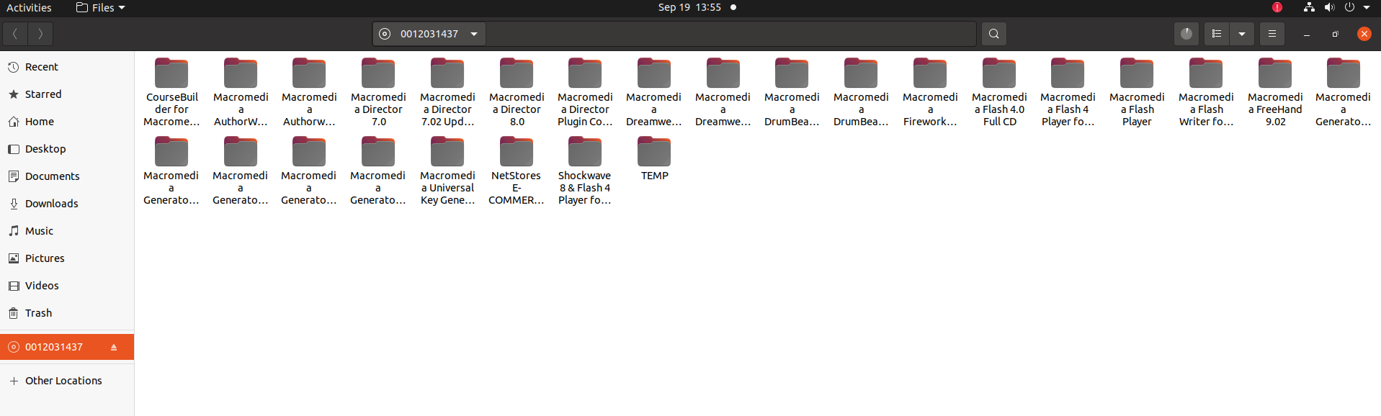The width and height of the screenshot is (1381, 416).
Task: Open Other Locations in the sidebar
Action: (x=67, y=381)
